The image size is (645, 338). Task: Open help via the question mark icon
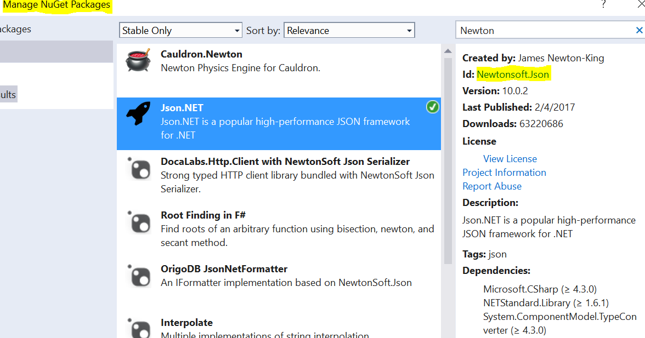(x=603, y=4)
